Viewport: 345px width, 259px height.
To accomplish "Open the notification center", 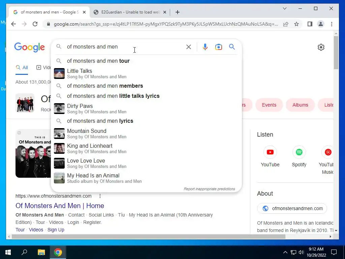I will point(334,252).
